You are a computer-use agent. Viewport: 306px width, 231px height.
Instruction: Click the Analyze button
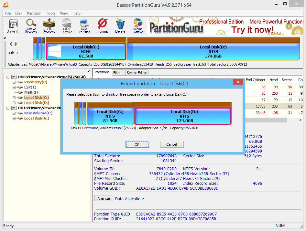(x=104, y=198)
